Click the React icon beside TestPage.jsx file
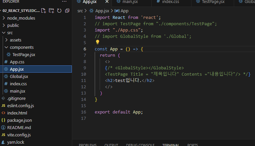Image resolution: width=255 pixels, height=146 pixels. 9,55
